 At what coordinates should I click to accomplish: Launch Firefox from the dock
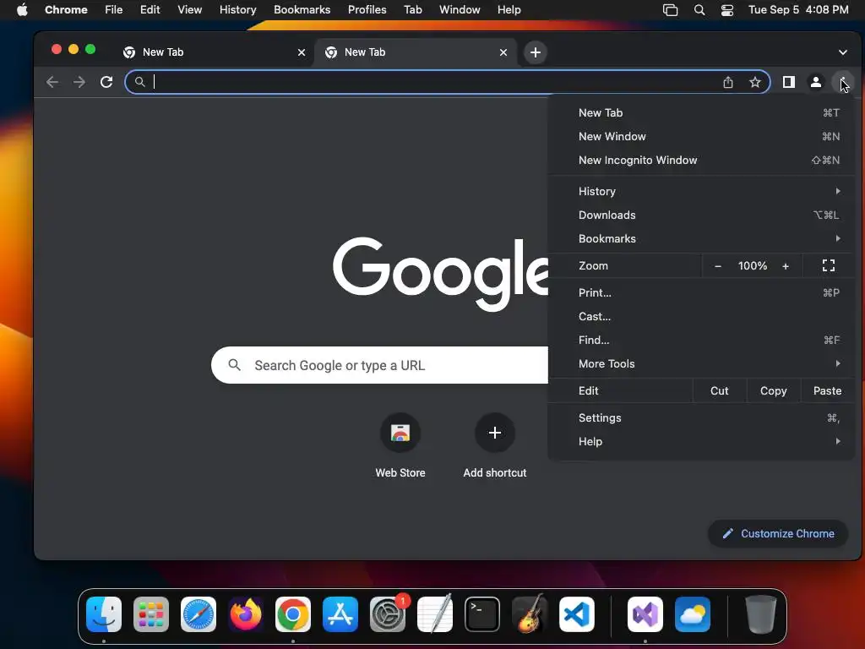click(x=246, y=614)
